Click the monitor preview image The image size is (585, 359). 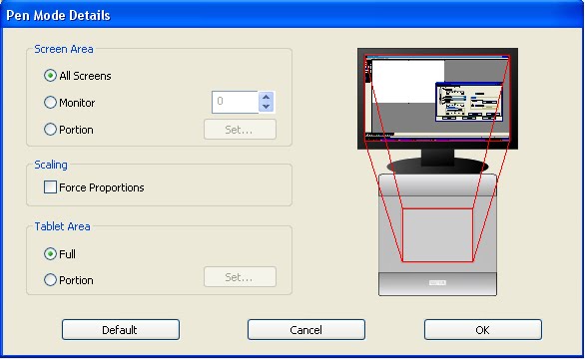tap(437, 99)
